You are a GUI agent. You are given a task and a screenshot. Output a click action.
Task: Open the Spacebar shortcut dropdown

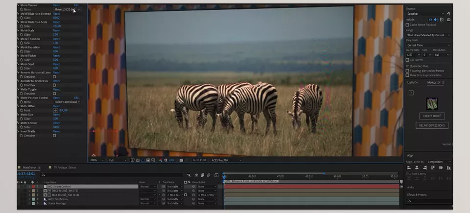[x=425, y=14]
